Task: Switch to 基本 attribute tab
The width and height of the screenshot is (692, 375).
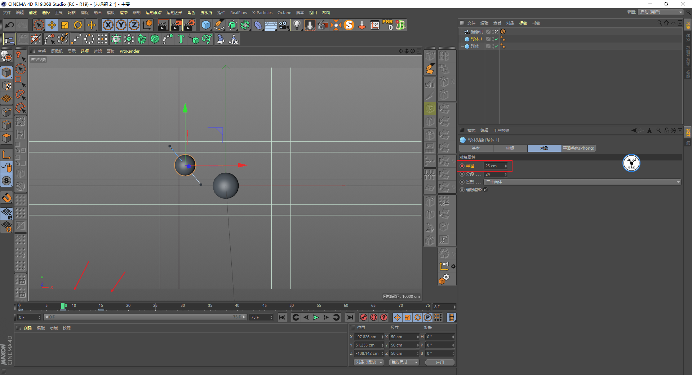Action: 476,148
